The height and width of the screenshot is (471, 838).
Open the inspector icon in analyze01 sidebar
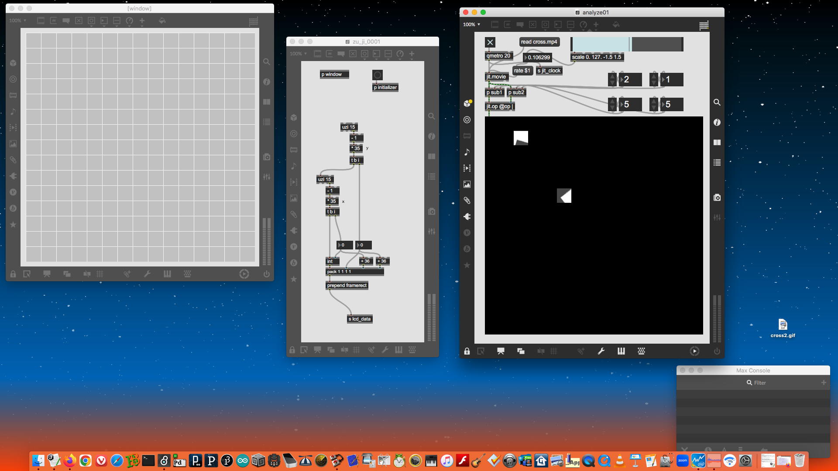coord(717,123)
